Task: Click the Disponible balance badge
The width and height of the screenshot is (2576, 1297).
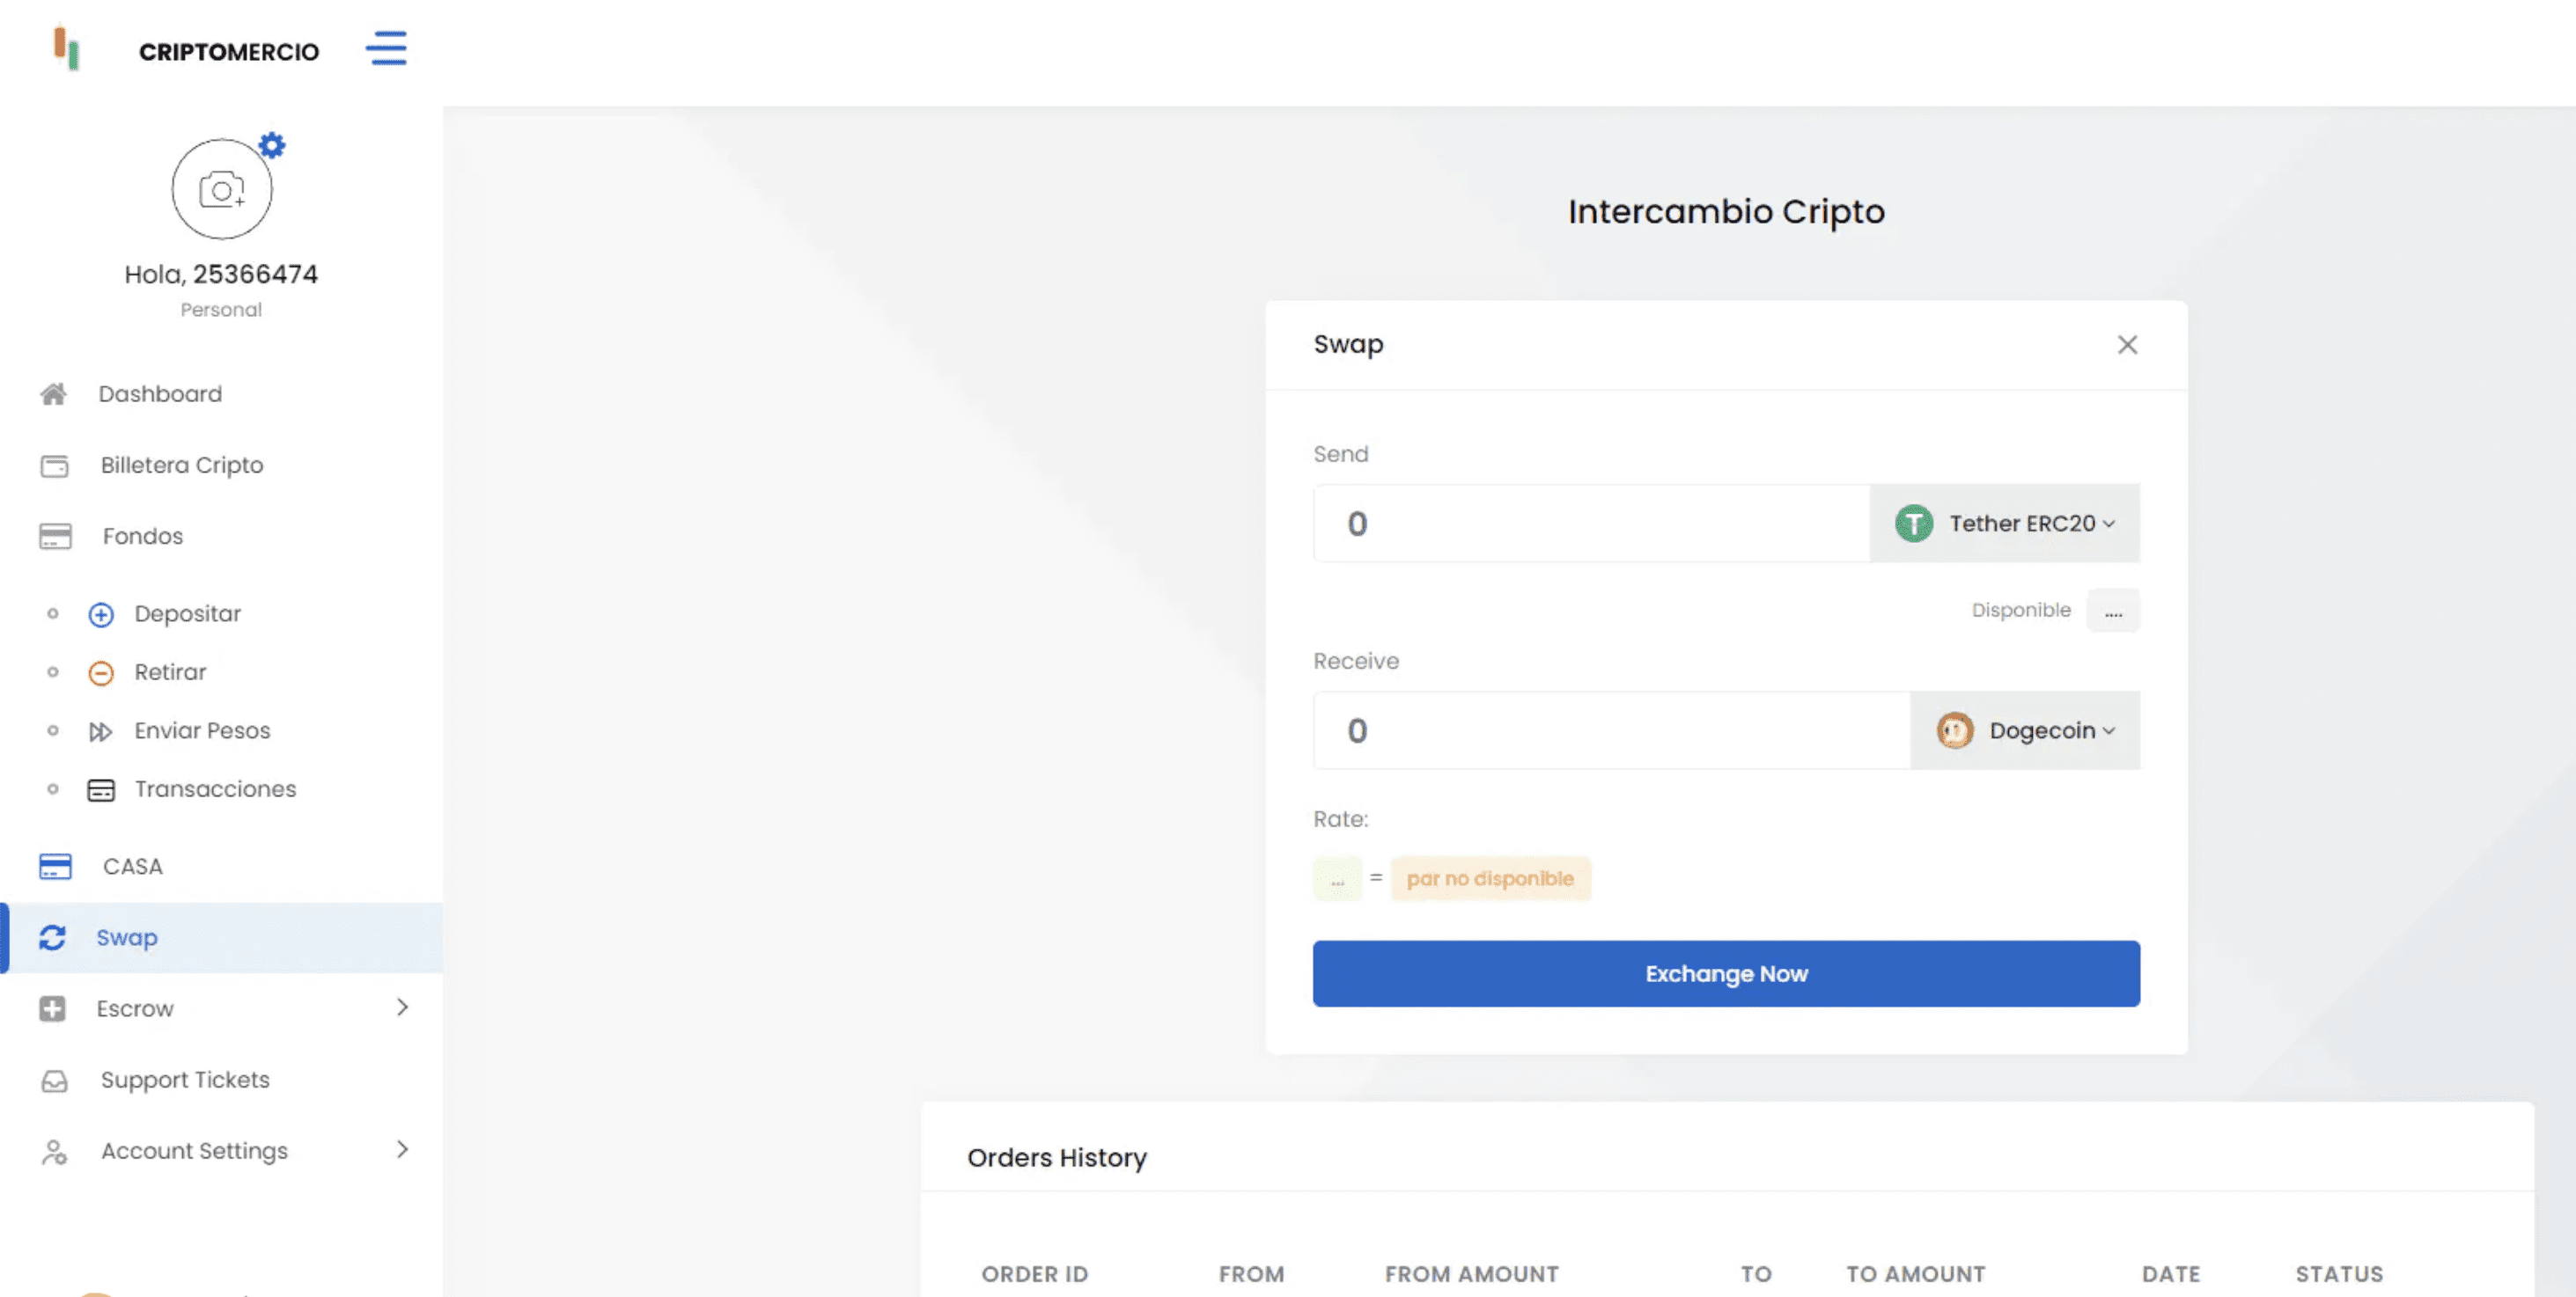Action: (2112, 611)
